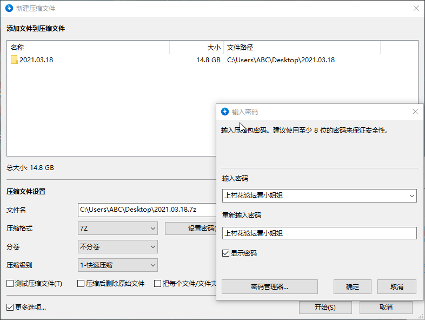Click the Bandizip icon in main title bar

click(x=9, y=9)
